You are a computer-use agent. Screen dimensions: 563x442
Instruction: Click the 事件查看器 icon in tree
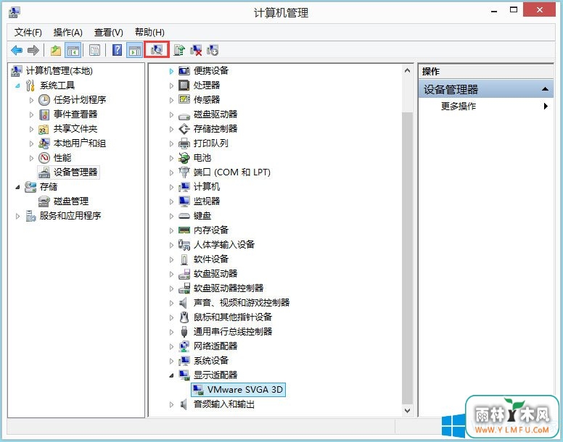[44, 114]
